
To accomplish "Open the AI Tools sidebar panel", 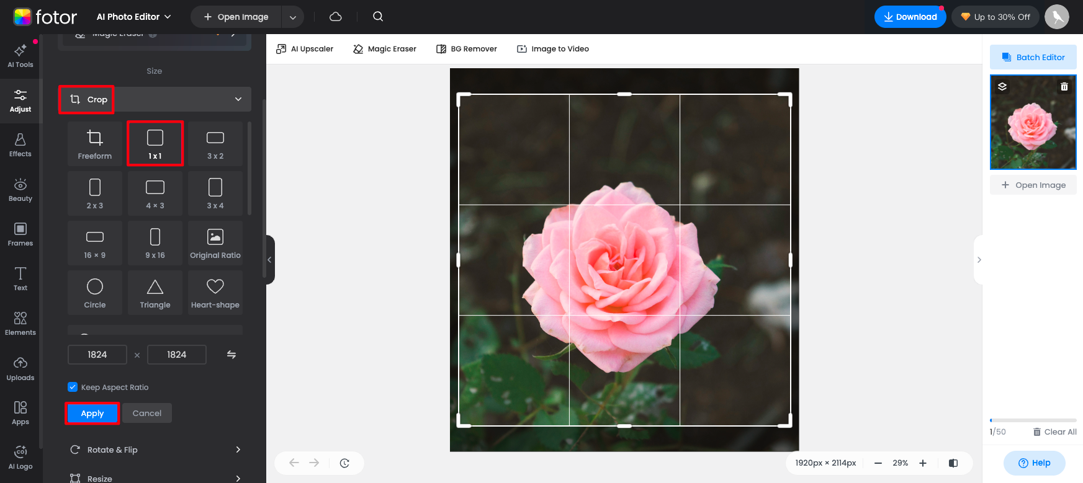I will click(20, 55).
